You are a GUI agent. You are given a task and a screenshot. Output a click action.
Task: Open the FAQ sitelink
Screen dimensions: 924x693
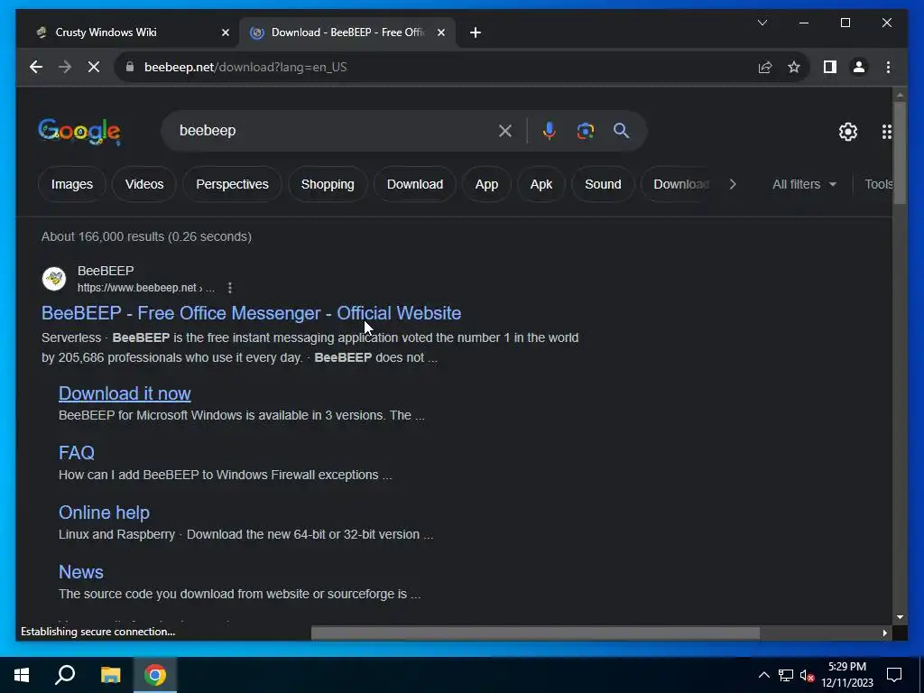(x=77, y=453)
